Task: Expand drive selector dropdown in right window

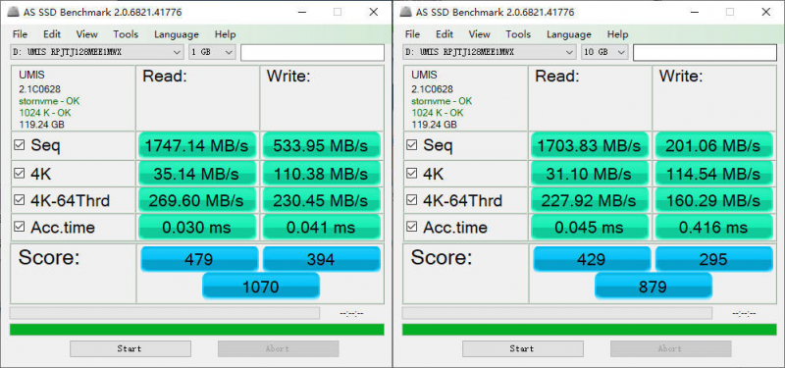Action: point(490,52)
